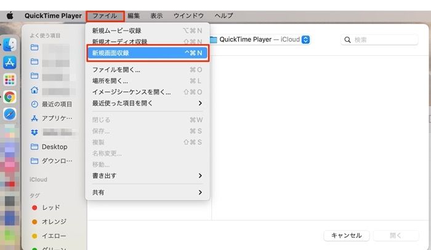Expand 最近使った項目を開く submenu

coord(147,103)
